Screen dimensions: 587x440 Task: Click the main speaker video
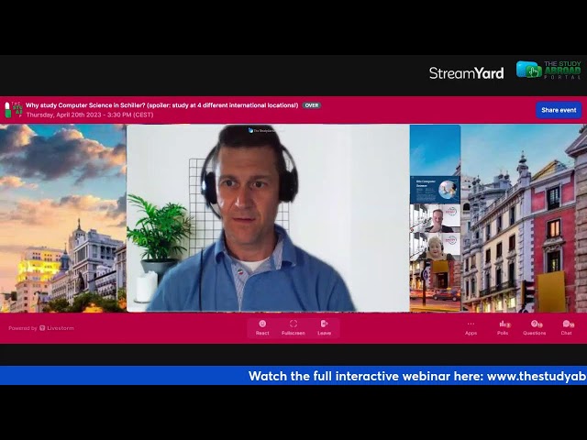tap(268, 218)
